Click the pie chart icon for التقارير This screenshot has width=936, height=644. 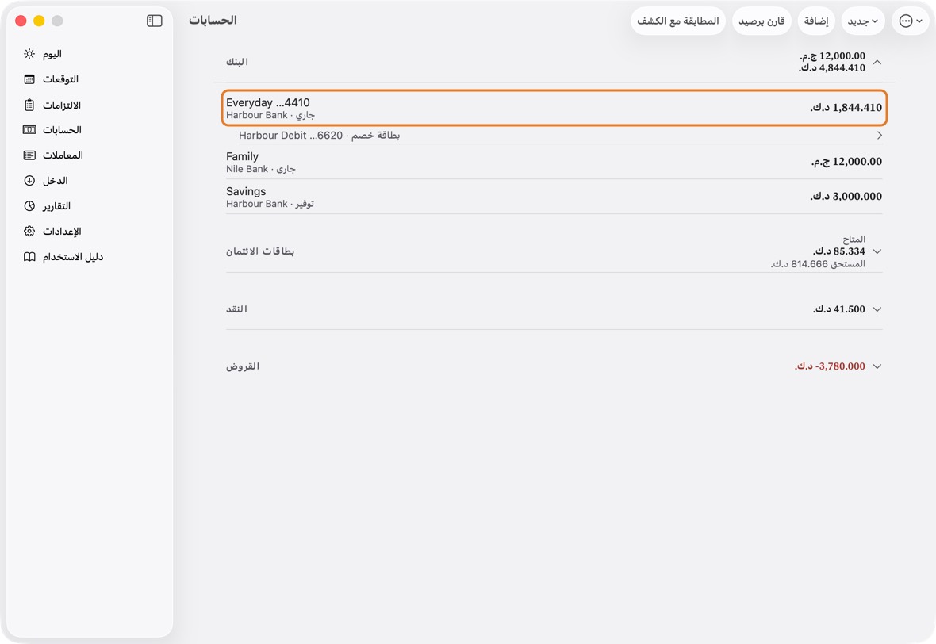[x=29, y=206]
